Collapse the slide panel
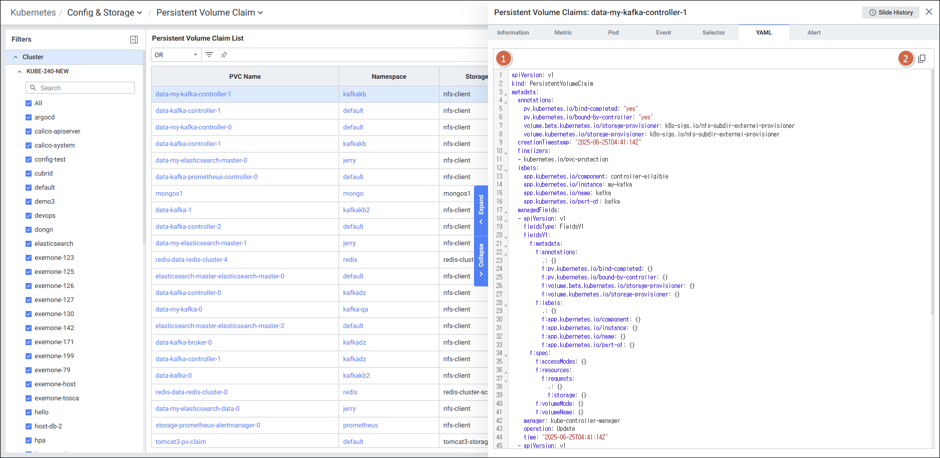Screen dimensions: 940x458 (x=481, y=260)
